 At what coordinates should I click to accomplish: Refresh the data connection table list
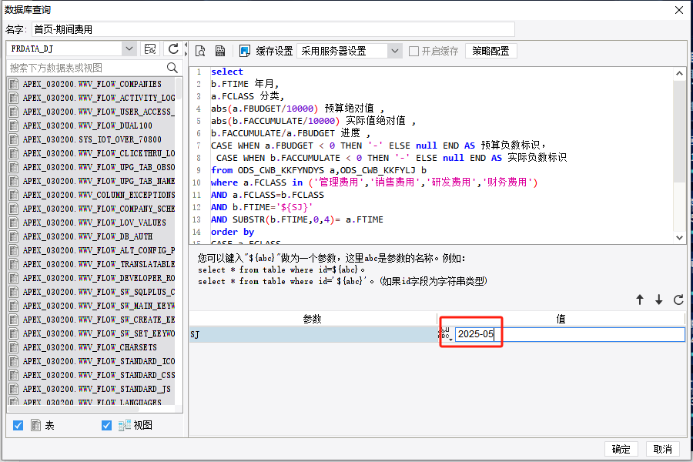coord(173,49)
